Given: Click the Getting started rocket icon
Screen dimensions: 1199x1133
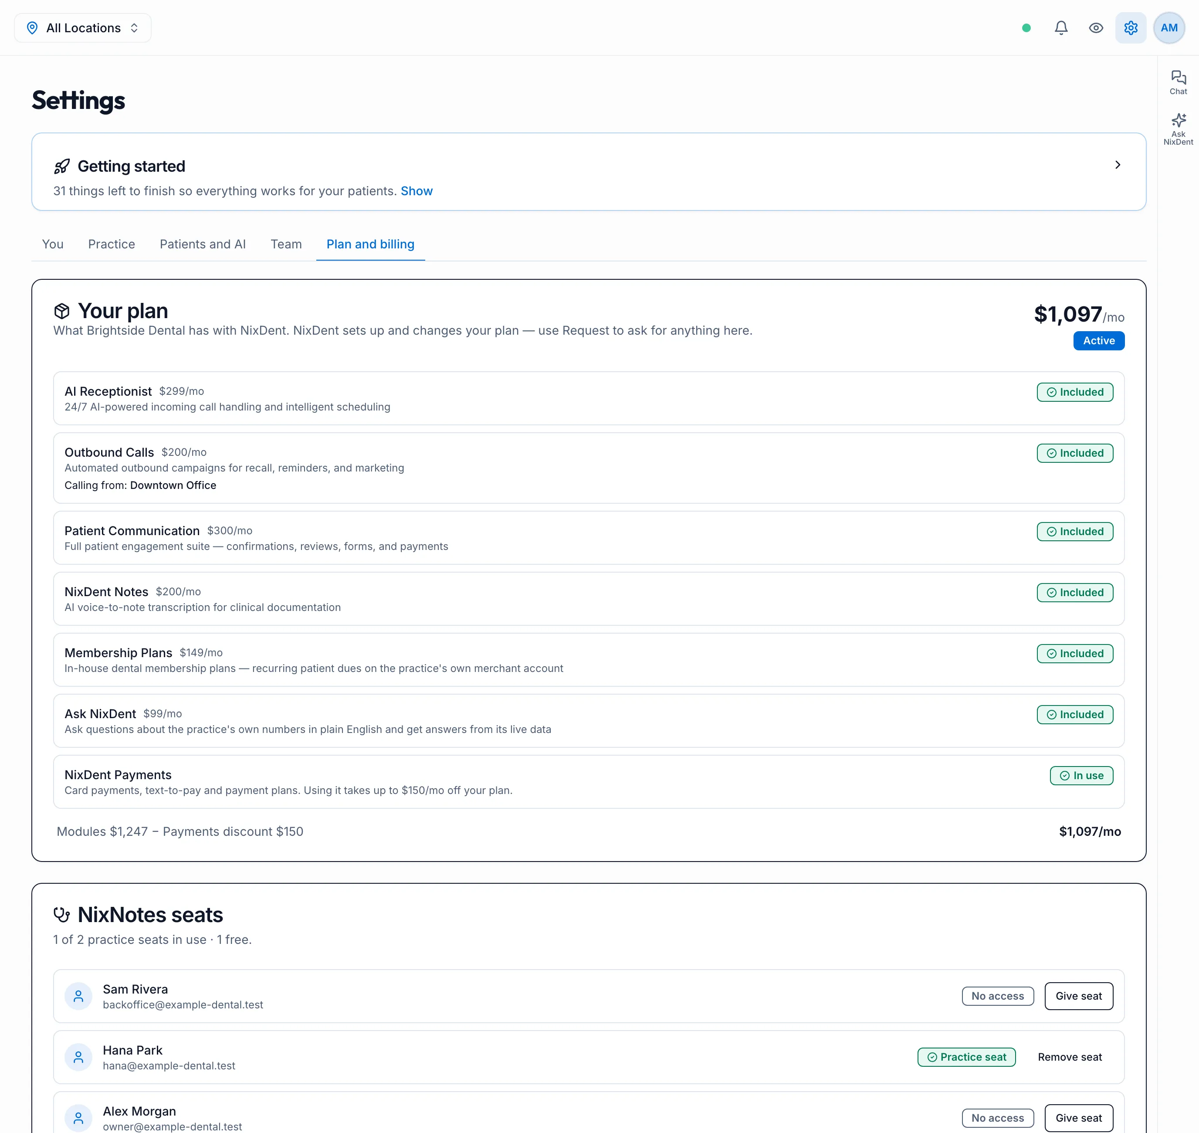Looking at the screenshot, I should 61,166.
